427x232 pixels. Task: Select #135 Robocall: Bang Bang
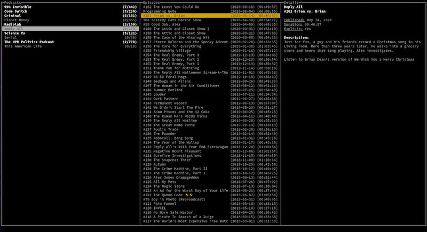point(210,138)
